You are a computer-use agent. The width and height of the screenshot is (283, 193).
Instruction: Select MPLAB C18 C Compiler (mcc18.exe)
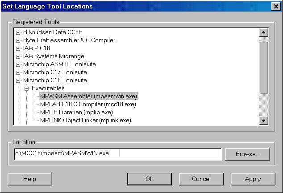click(x=88, y=105)
